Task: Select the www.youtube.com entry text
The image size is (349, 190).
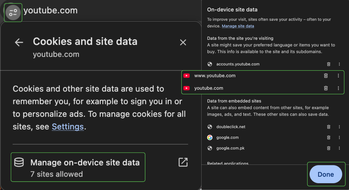Action: [x=215, y=76]
